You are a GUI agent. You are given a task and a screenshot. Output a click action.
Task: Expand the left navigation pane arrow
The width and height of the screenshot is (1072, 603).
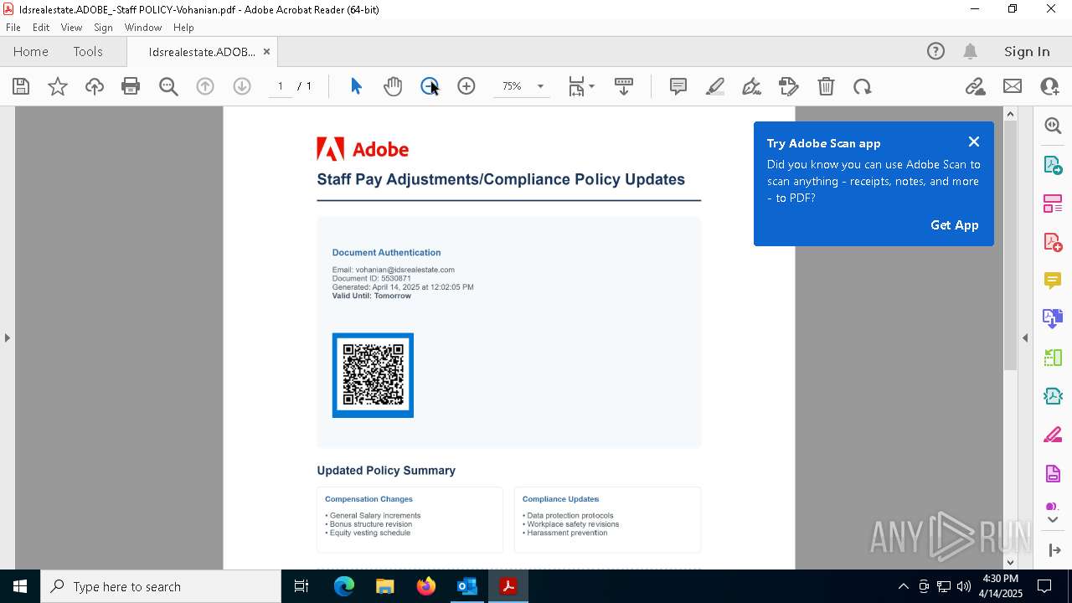pos(8,338)
